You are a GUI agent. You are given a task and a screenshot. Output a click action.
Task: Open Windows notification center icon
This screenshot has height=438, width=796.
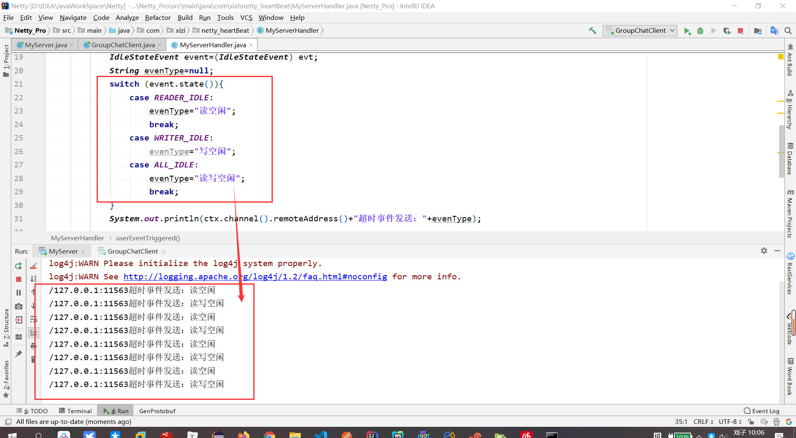click(779, 435)
